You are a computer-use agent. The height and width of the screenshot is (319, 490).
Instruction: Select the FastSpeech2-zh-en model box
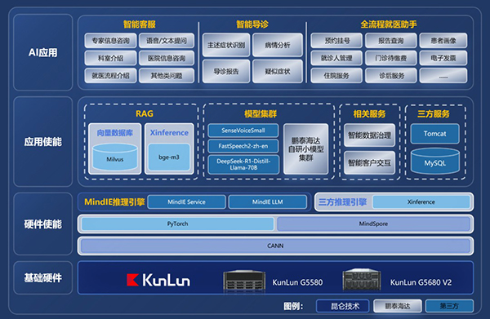[x=243, y=146]
